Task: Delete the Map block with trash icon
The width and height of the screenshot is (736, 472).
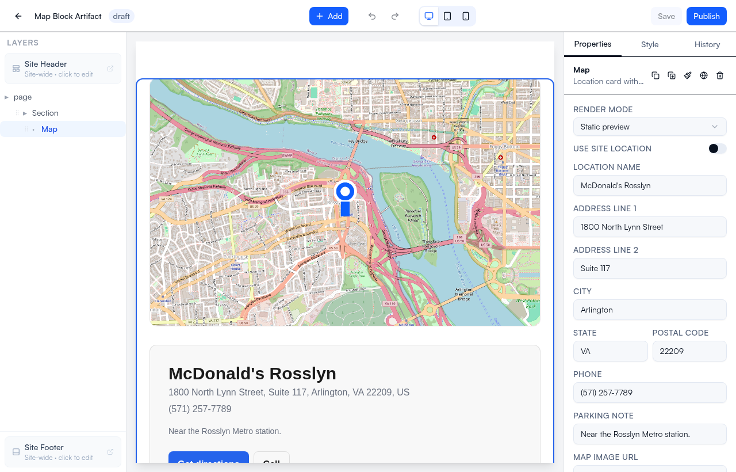Action: coord(720,75)
